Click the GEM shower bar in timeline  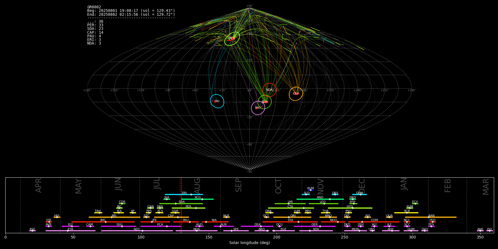(x=359, y=194)
